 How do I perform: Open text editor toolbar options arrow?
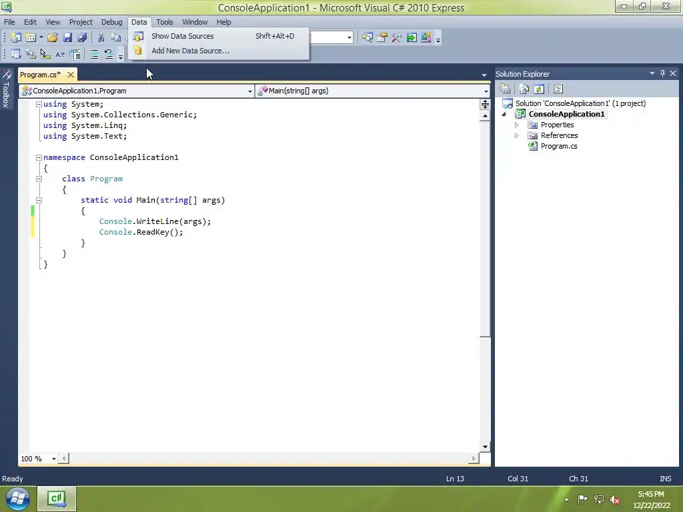(121, 56)
